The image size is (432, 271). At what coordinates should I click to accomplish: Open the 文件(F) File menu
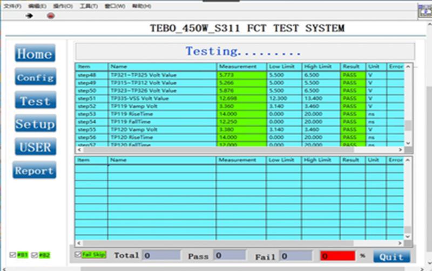[12, 6]
